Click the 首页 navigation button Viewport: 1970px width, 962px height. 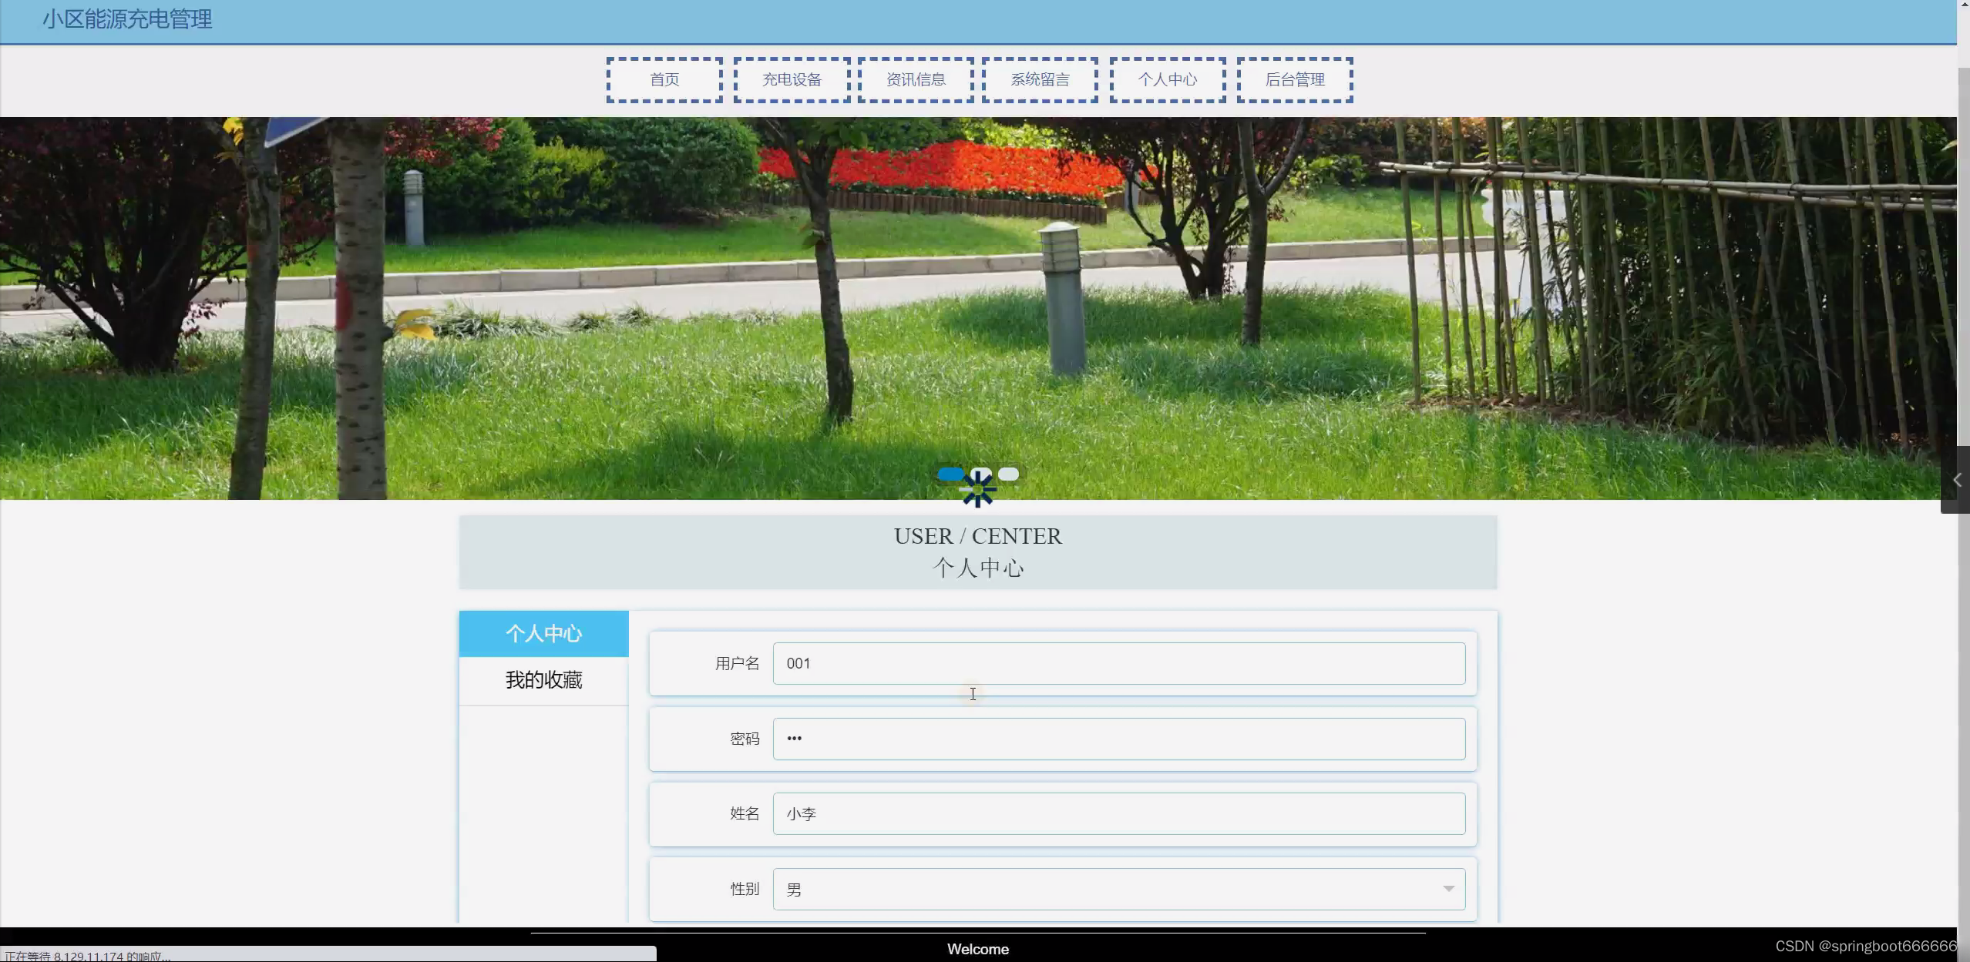point(664,79)
